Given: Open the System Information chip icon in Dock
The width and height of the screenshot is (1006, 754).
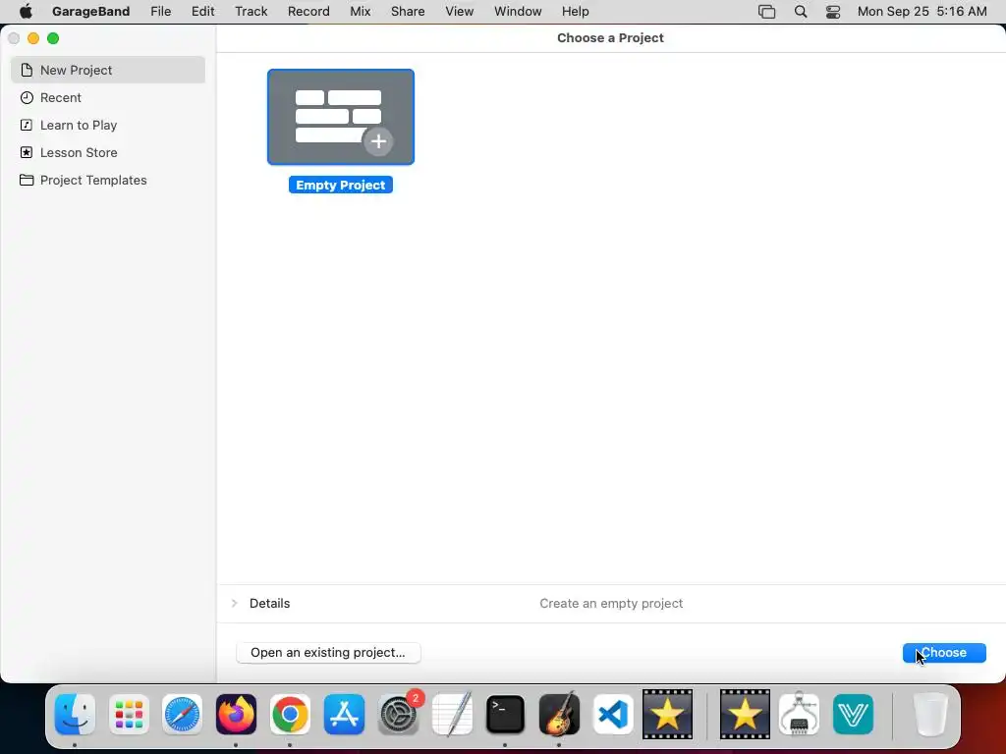Looking at the screenshot, I should [798, 715].
